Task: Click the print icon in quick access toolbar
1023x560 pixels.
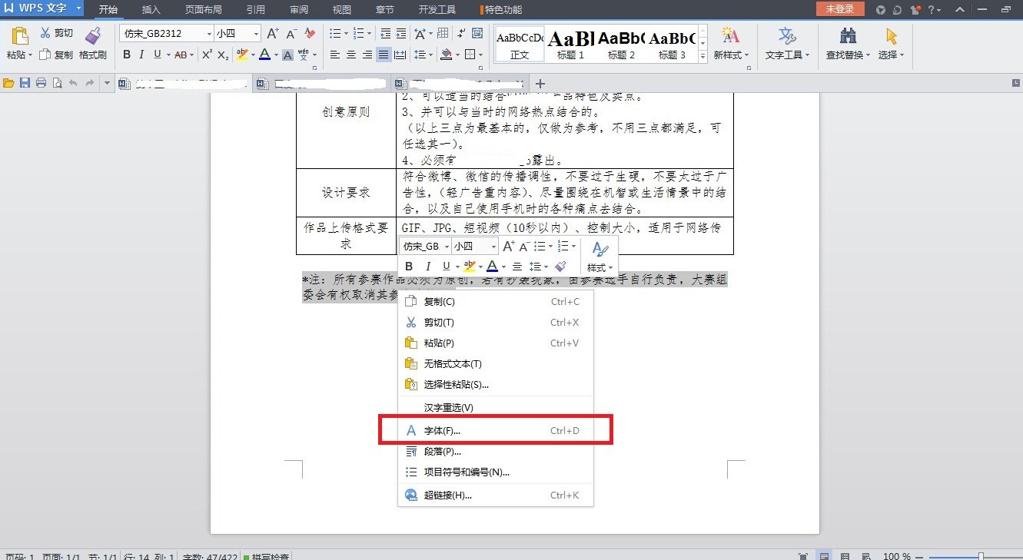Action: [41, 83]
